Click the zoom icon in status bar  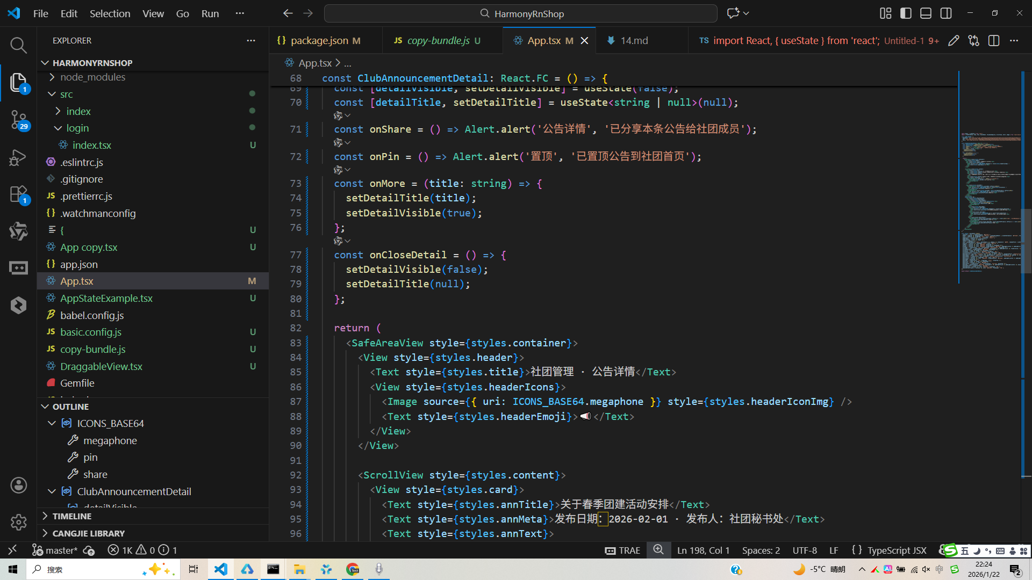coord(658,550)
